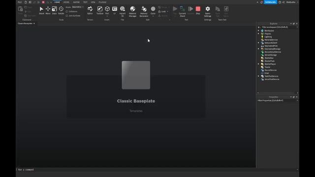The image size is (315, 177).
Task: Select ReplicatedFirst in Explorer
Action: point(271,46)
